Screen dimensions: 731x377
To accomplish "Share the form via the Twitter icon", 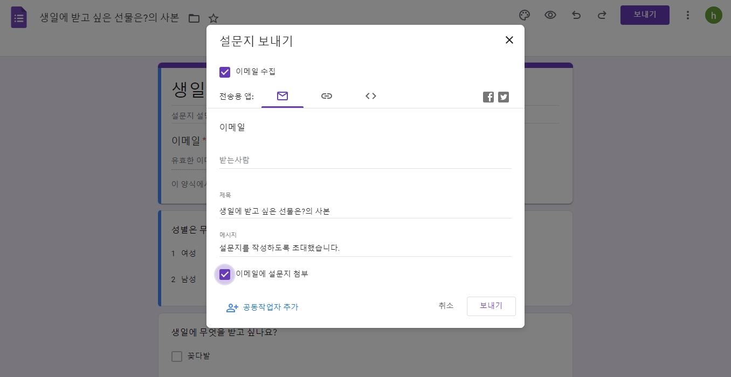I will coord(504,97).
